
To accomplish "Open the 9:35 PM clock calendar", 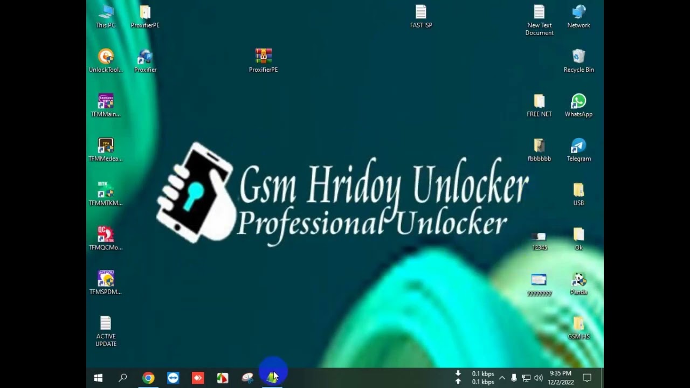I will click(561, 378).
